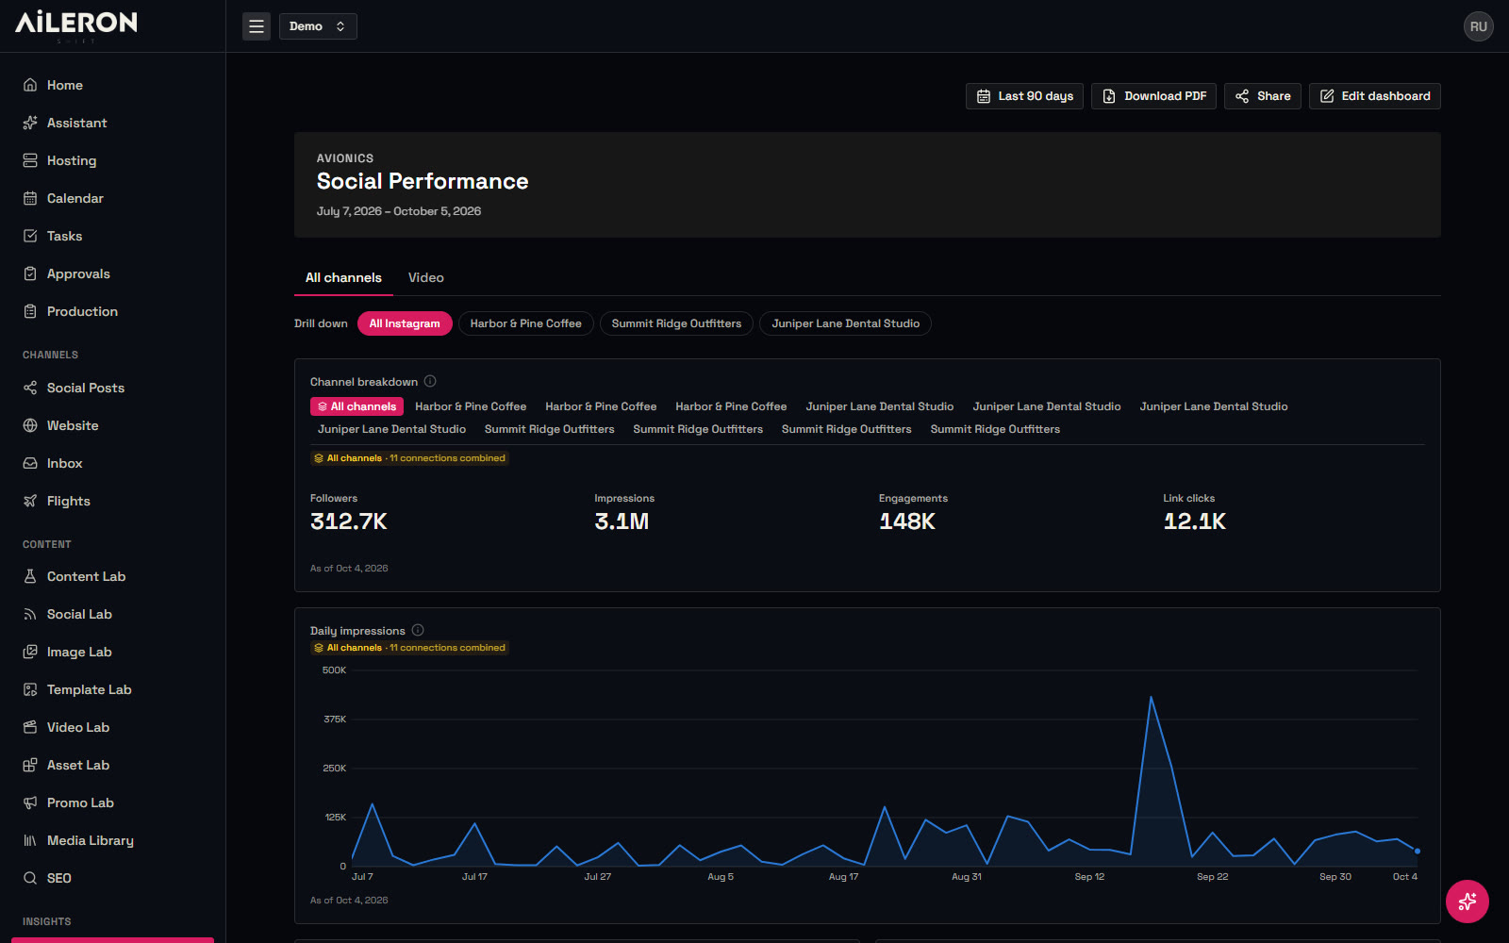
Task: Show Channel breakdown info tooltip icon
Action: (430, 381)
